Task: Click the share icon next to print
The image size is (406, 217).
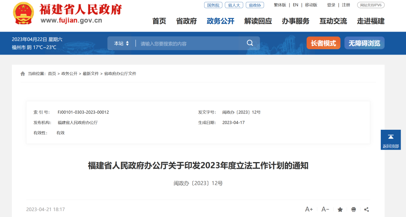Action: pos(367,209)
